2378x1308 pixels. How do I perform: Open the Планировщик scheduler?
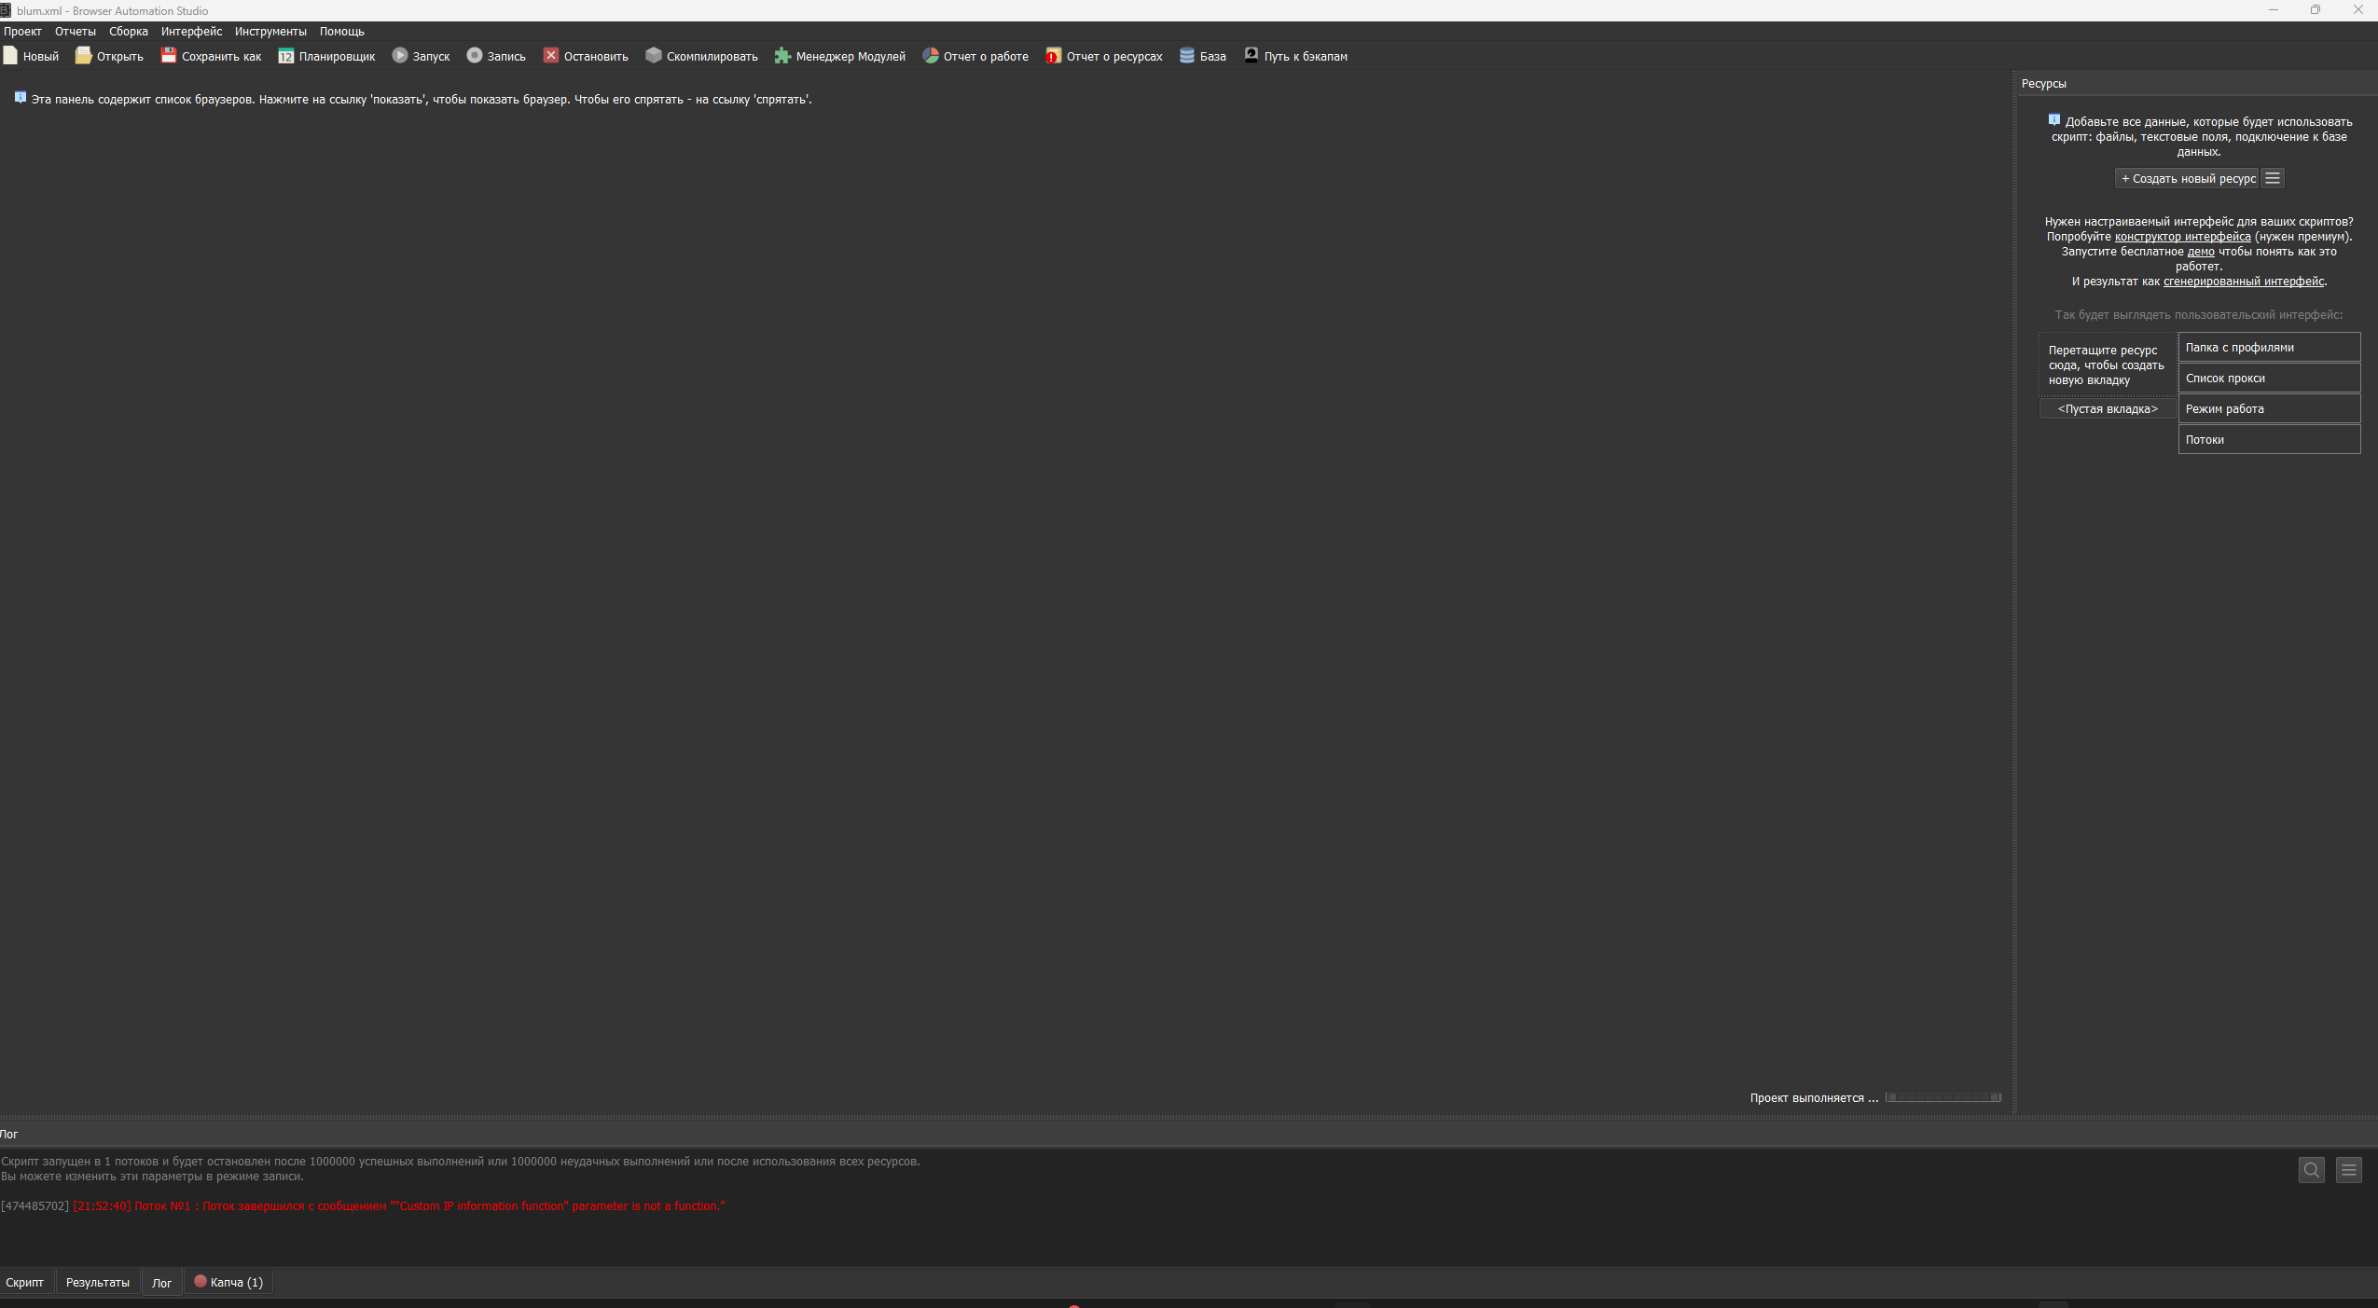[286, 56]
